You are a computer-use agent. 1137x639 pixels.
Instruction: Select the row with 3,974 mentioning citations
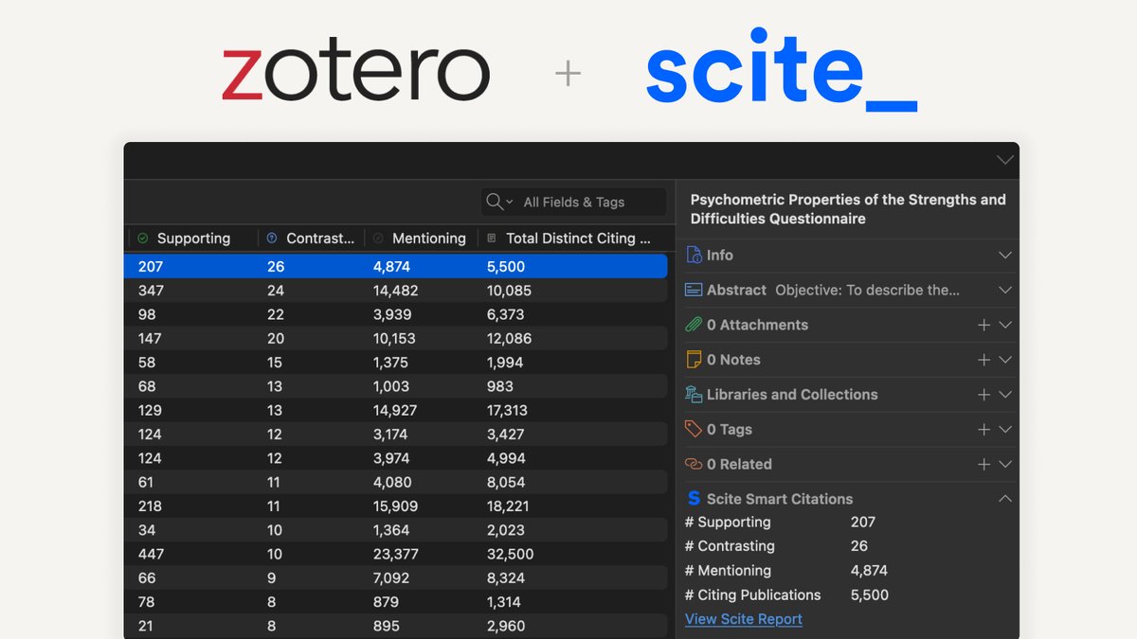tap(396, 458)
